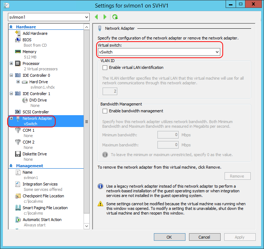Image resolution: width=264 pixels, height=249 pixels.
Task: Click the tree scrollbar down arrow
Action: click(86, 226)
